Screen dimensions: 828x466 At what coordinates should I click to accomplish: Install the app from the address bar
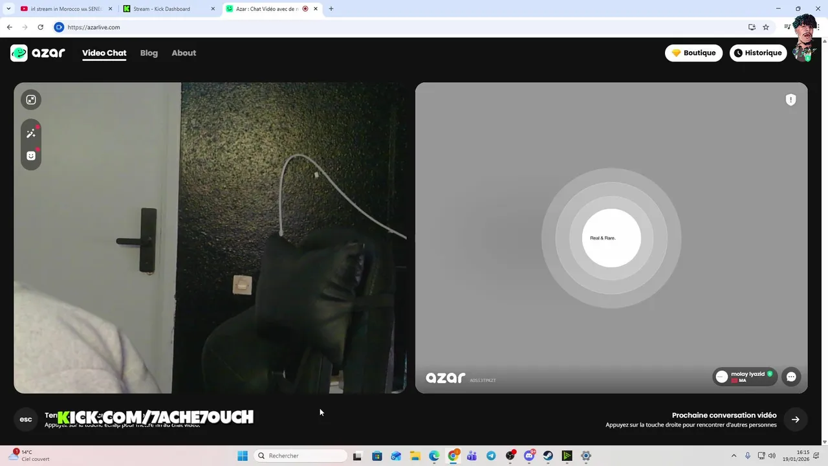click(752, 27)
